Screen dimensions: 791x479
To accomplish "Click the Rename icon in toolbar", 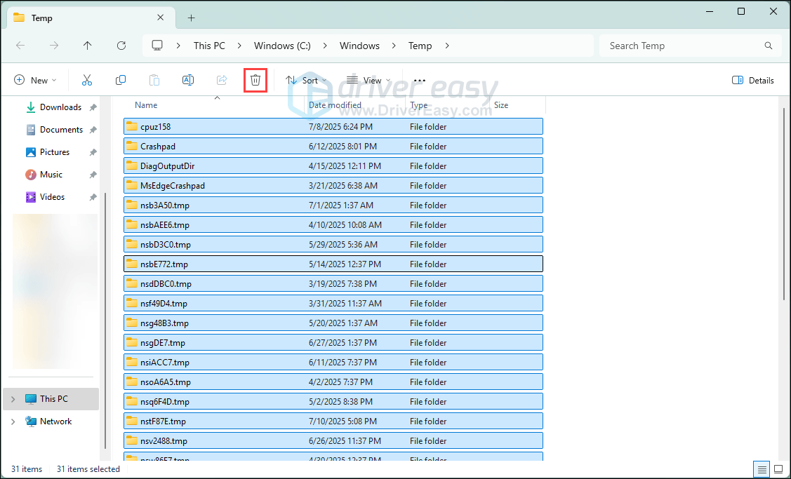I will click(188, 81).
